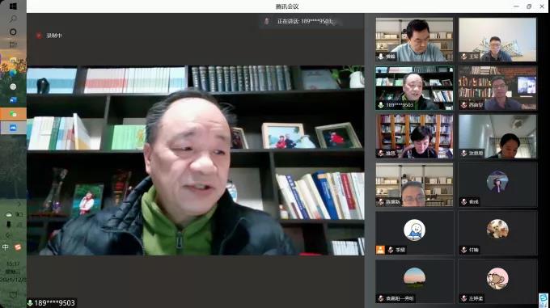Switch to WeChat in the taskbar

pyautogui.click(x=13, y=114)
